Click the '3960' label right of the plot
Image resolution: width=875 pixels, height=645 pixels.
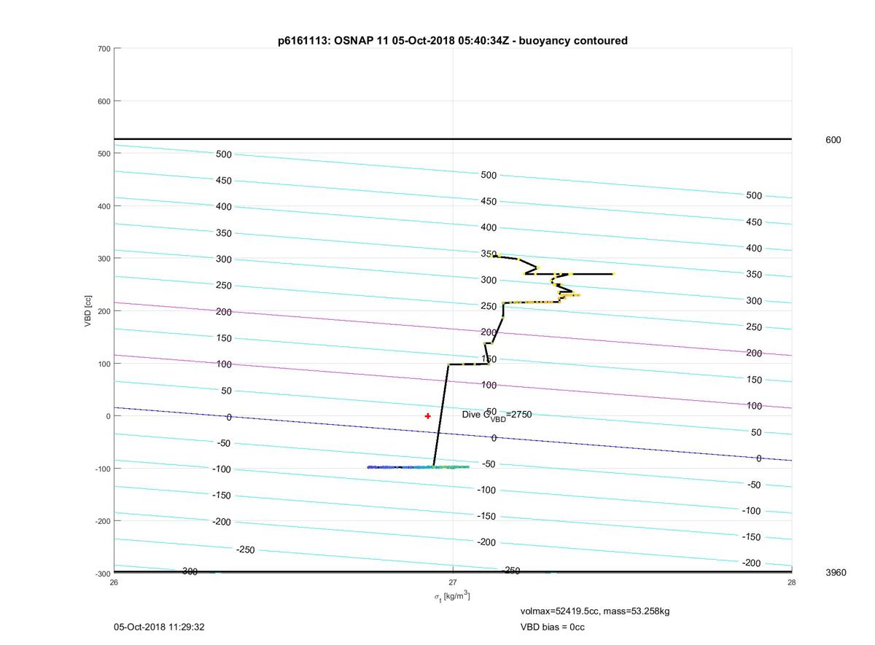(x=836, y=573)
